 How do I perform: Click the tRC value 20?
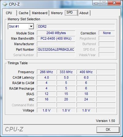click(x=66, y=99)
